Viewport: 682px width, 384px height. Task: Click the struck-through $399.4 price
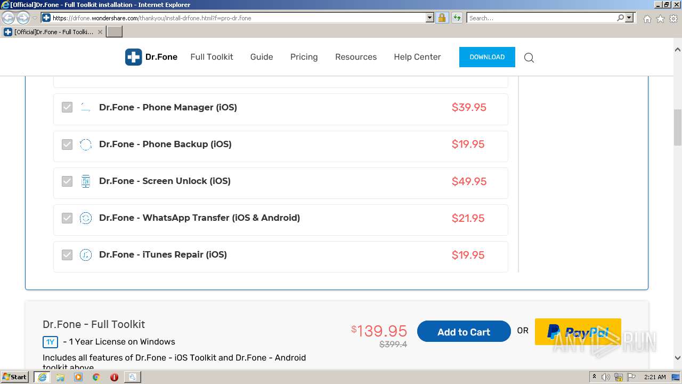tap(393, 345)
